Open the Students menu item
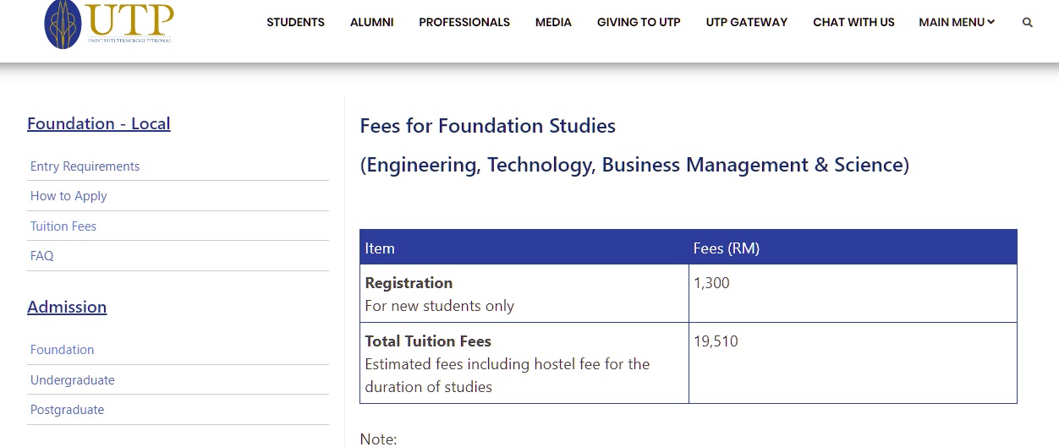Screen dimensions: 1059x447 click(295, 23)
